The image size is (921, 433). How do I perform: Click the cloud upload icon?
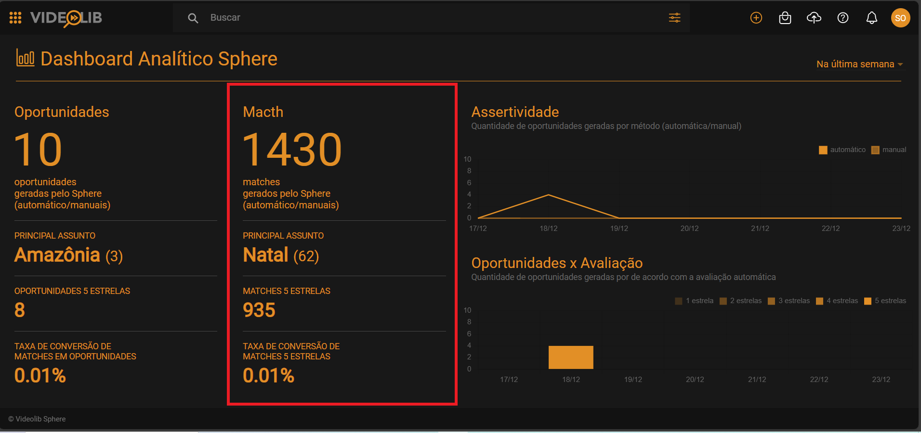pos(814,18)
